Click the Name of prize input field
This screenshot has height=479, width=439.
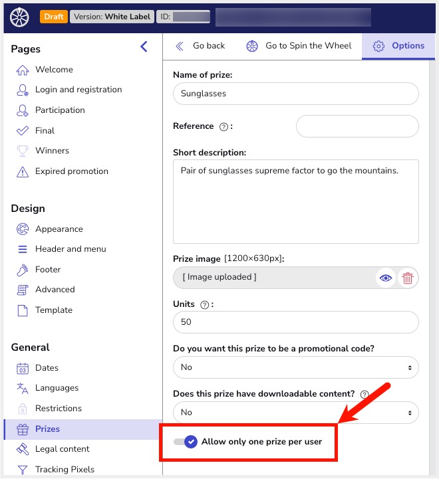(295, 94)
